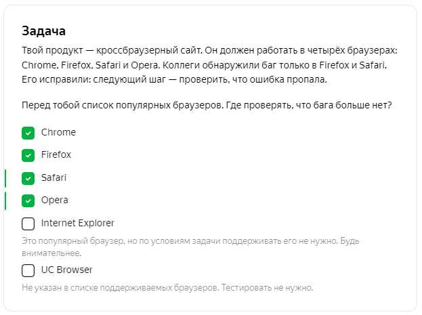
Task: Deselect the Opera checkbox
Action: (28, 201)
